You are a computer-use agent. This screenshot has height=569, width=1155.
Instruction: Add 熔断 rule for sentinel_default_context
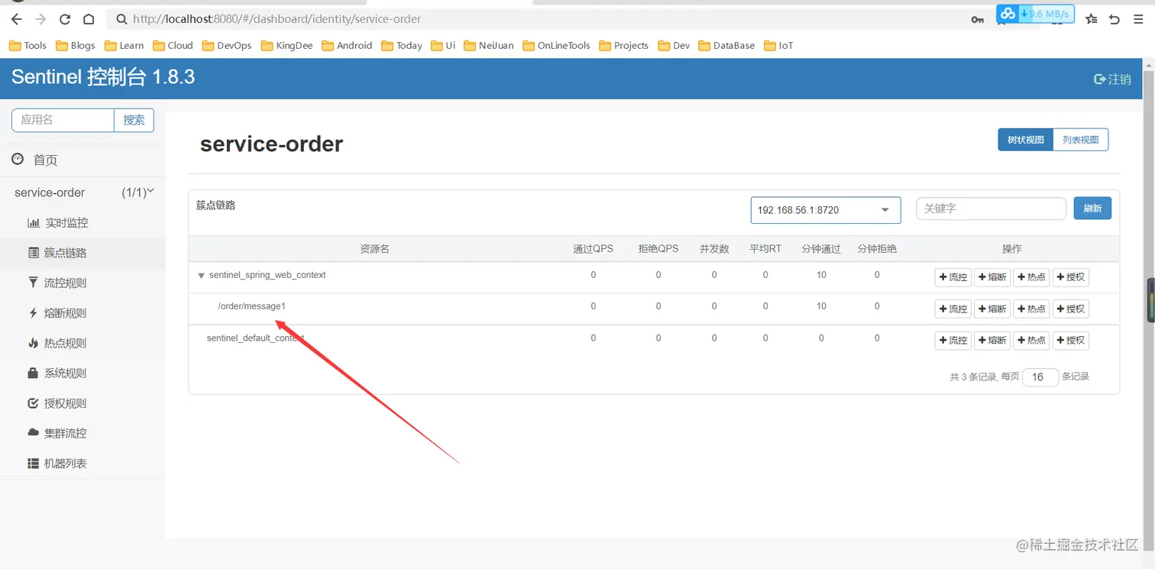992,341
